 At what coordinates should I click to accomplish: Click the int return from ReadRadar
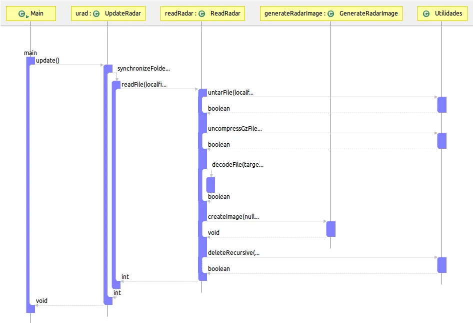(125, 277)
